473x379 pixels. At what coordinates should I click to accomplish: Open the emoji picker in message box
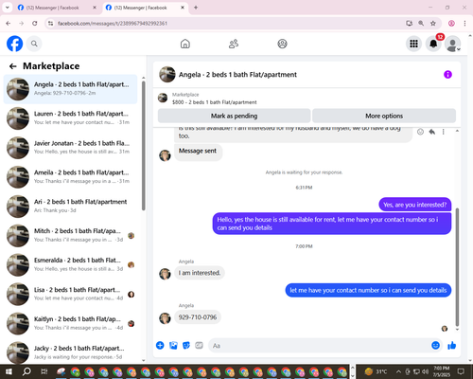pyautogui.click(x=435, y=345)
